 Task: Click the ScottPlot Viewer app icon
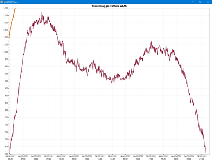coord(2,2)
